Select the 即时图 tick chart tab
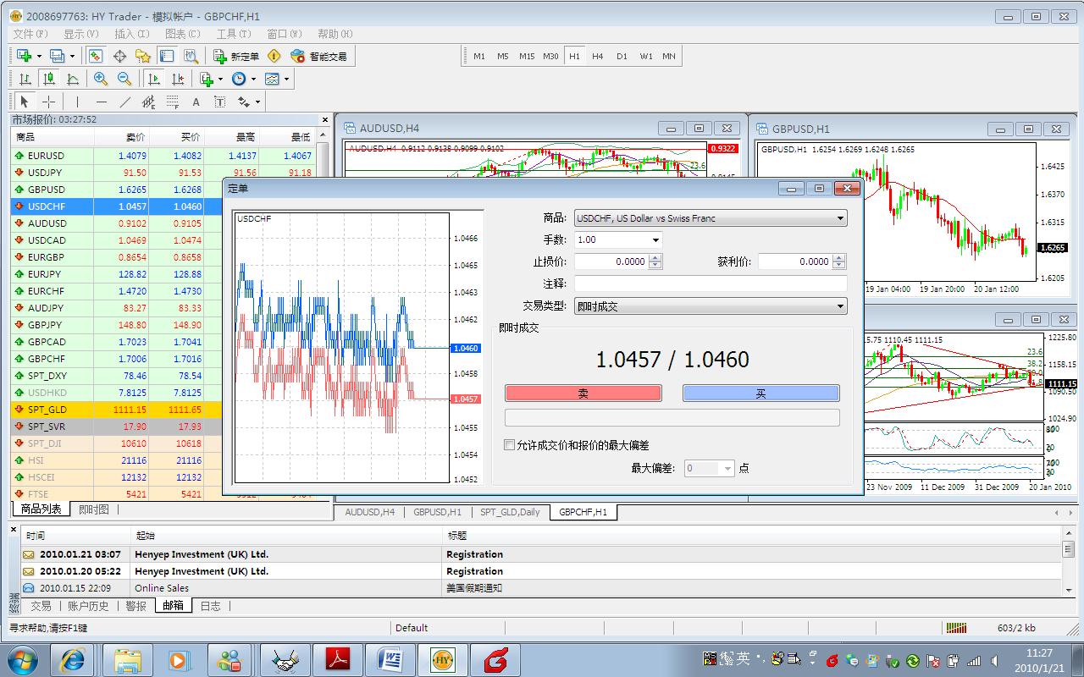The image size is (1084, 677). [x=93, y=509]
